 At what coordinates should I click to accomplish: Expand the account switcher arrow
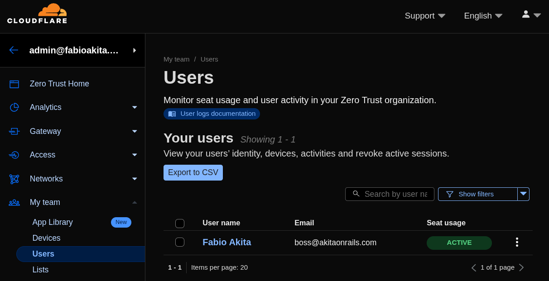pos(135,50)
